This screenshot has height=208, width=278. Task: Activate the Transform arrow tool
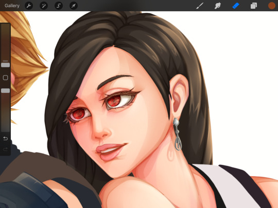[74, 6]
